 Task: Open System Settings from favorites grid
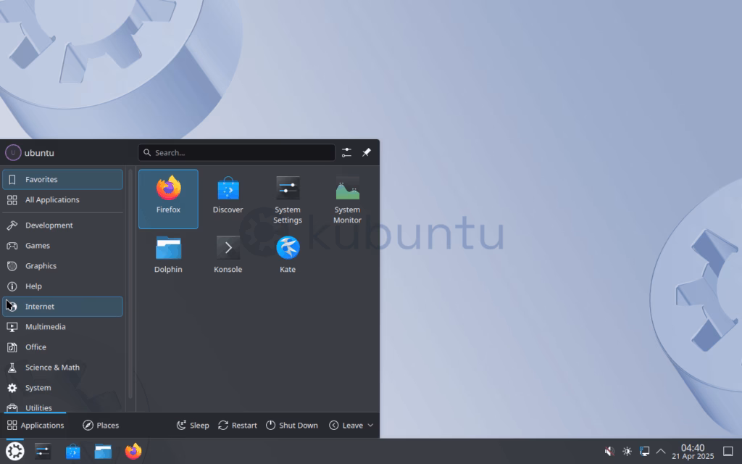tap(287, 199)
